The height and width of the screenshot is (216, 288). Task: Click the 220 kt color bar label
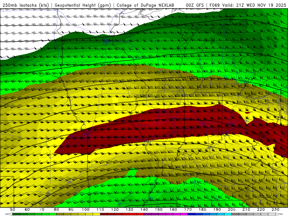pos(261,210)
